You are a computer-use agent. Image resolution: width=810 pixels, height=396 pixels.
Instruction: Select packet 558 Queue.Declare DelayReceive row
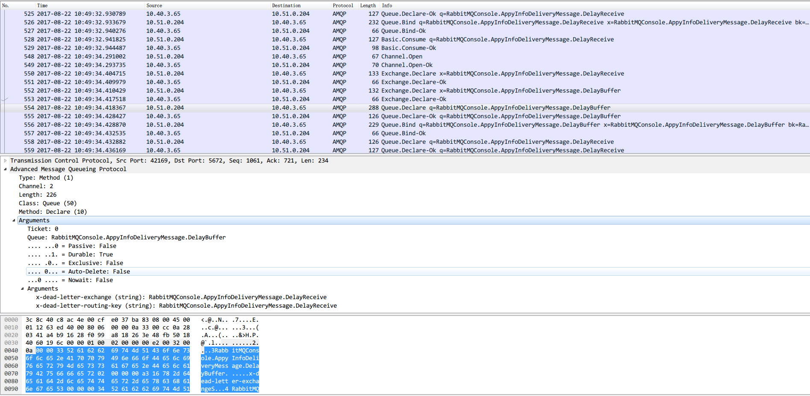pos(405,142)
